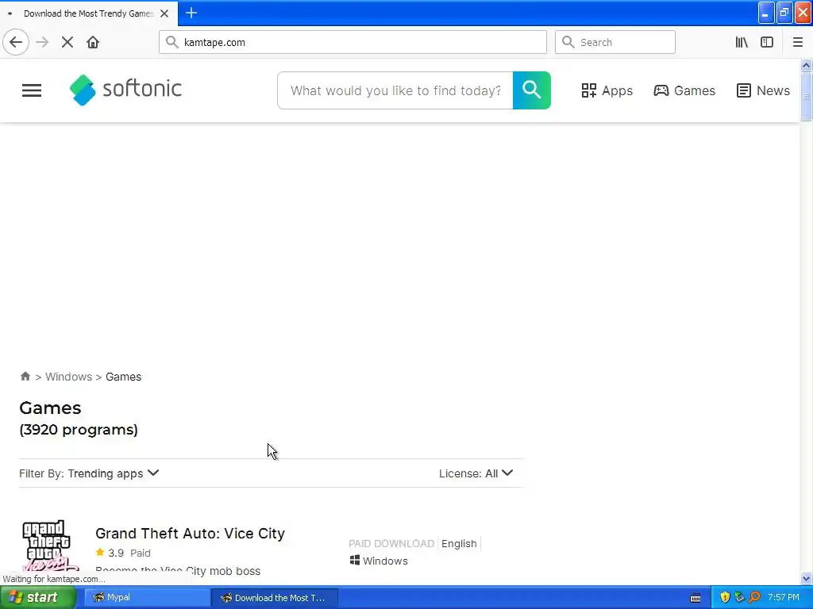Open the Library bookshelf icon

pos(742,42)
